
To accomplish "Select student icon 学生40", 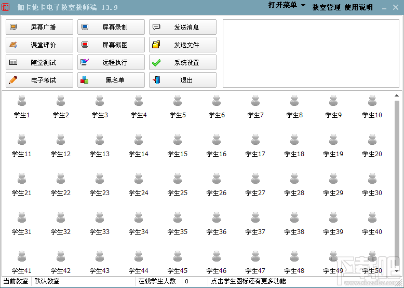I will (372, 217).
